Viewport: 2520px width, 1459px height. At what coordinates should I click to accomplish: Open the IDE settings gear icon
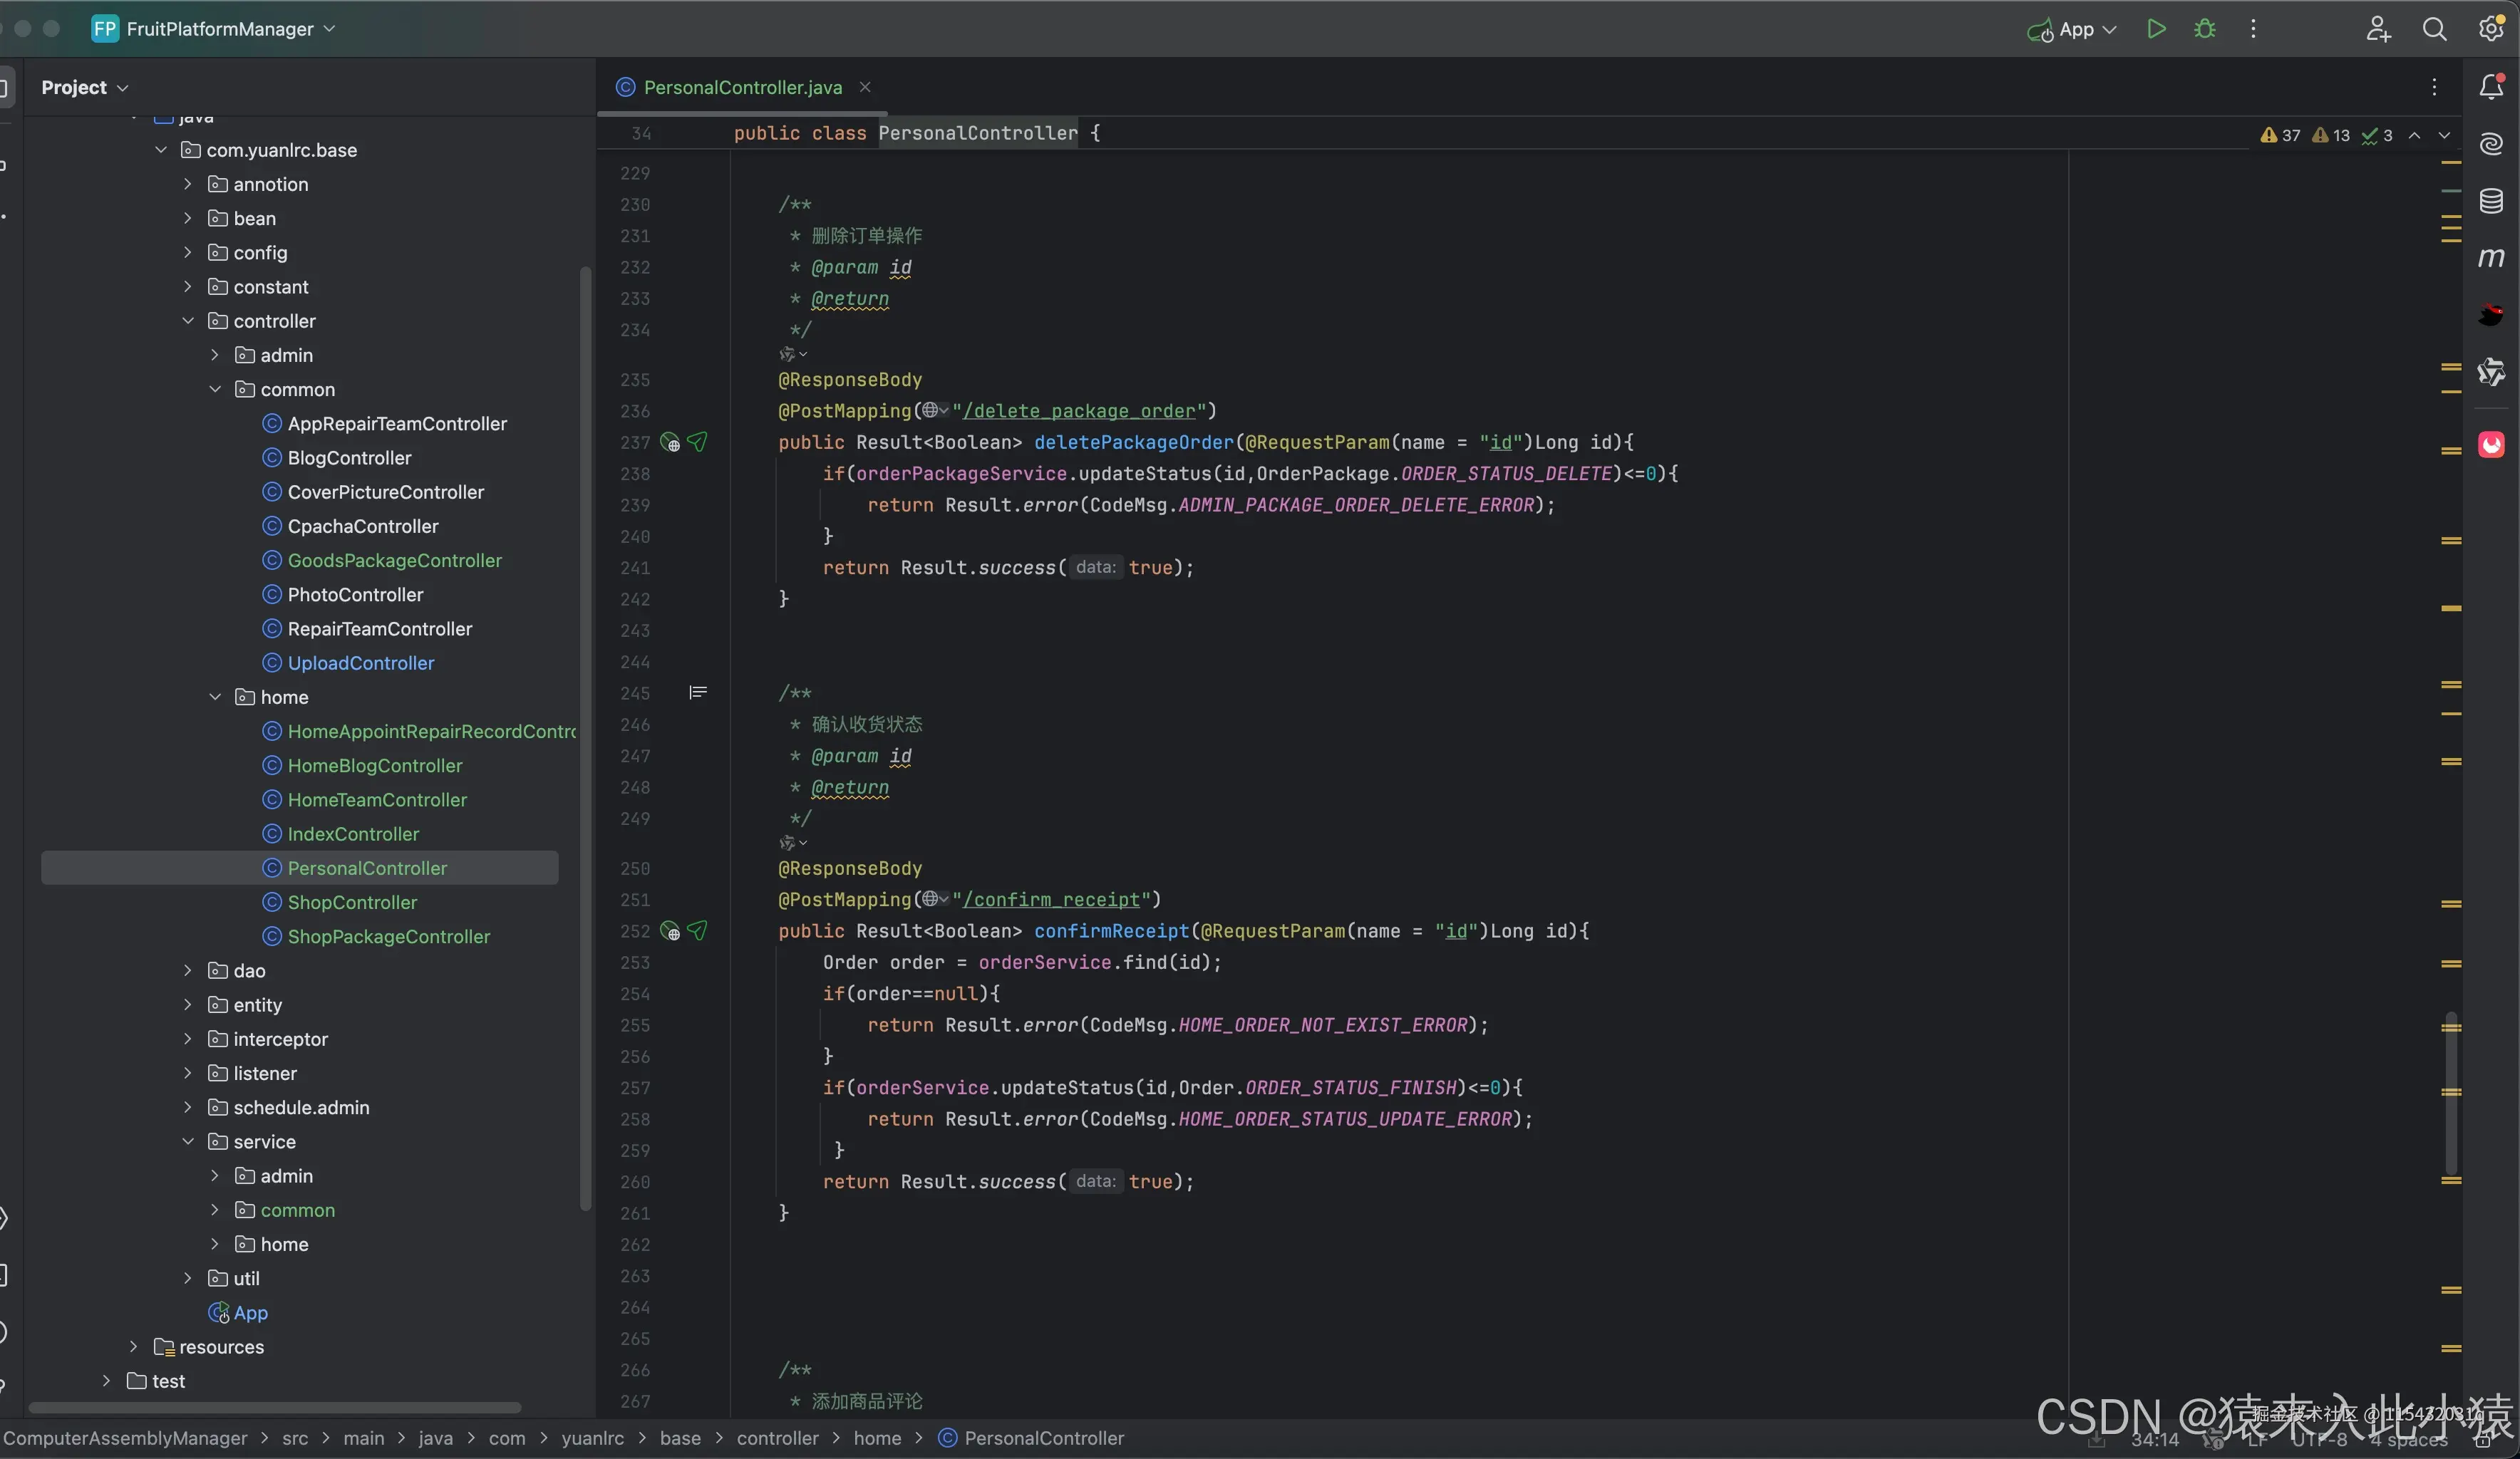(x=2490, y=29)
